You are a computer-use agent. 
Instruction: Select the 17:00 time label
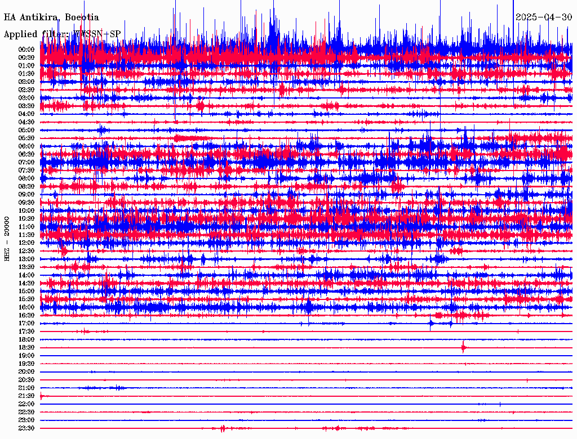pyautogui.click(x=26, y=324)
